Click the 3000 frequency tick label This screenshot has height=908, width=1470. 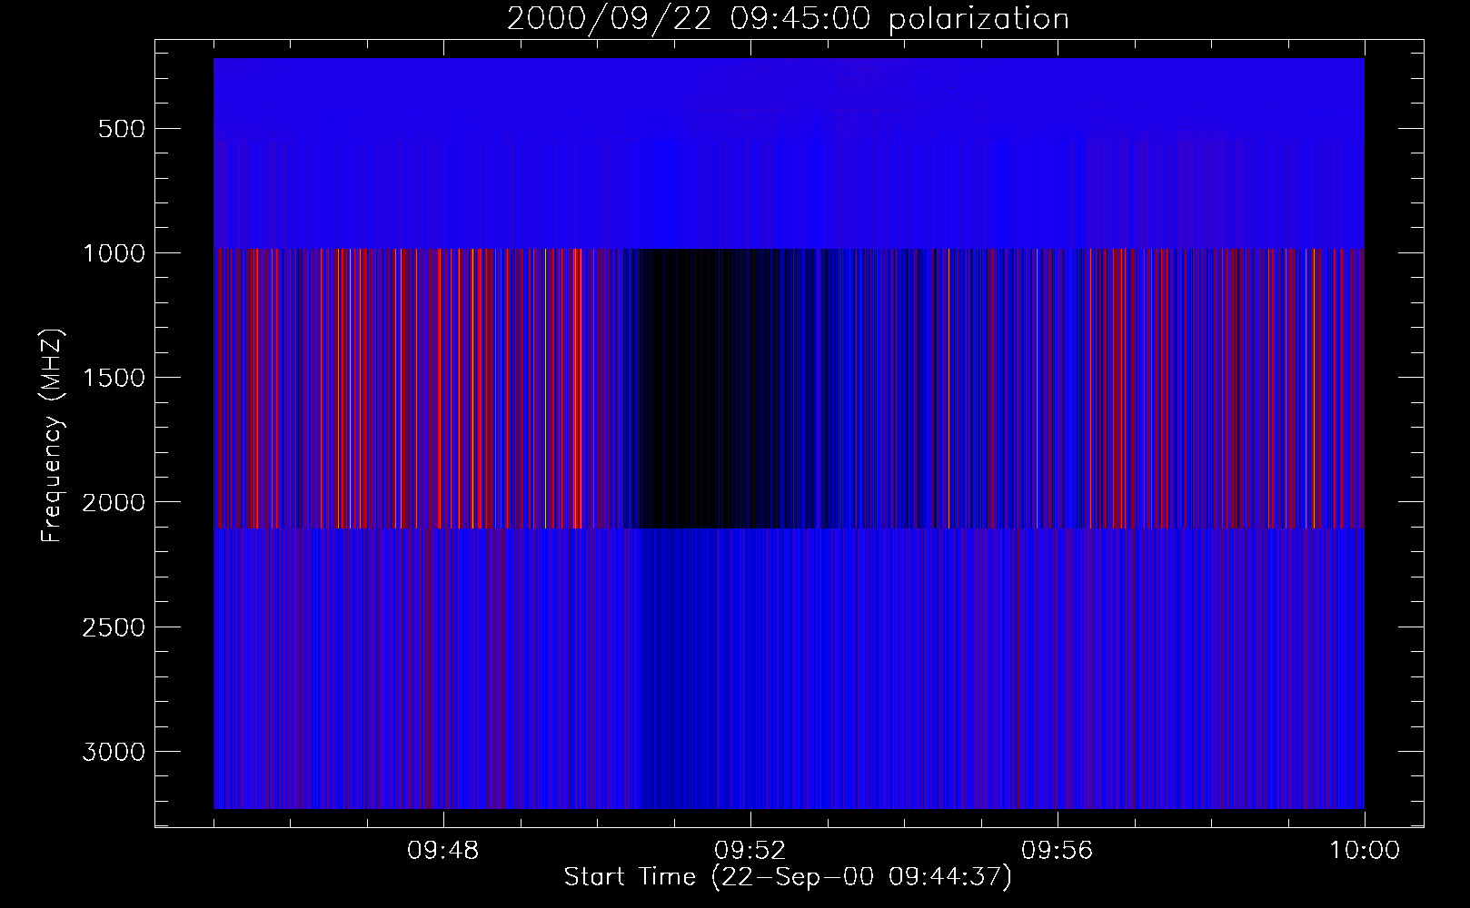coord(113,752)
